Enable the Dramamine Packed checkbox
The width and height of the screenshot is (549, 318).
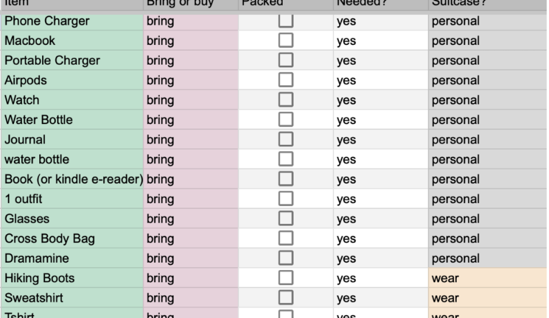point(285,259)
